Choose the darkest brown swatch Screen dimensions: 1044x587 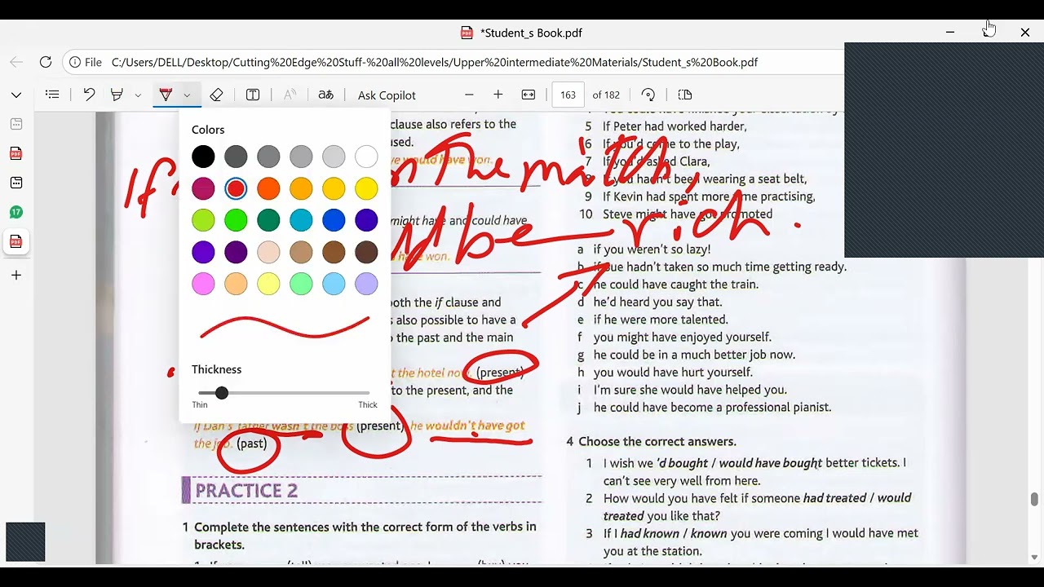366,252
